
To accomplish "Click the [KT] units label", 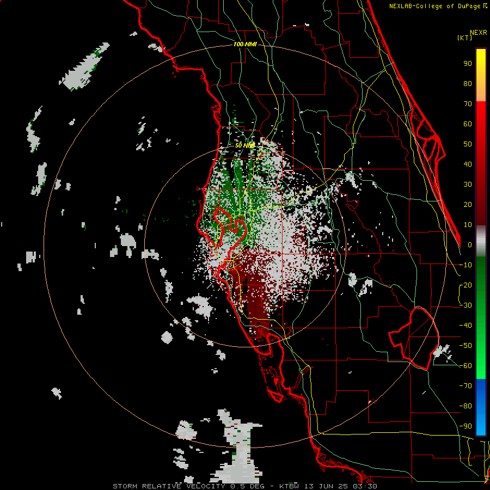I will [465, 38].
